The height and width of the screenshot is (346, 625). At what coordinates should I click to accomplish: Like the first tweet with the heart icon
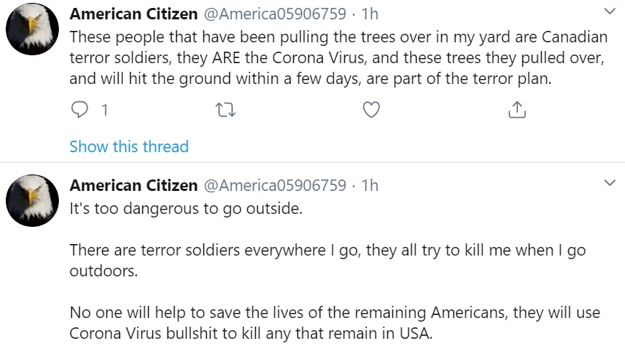coord(371,110)
